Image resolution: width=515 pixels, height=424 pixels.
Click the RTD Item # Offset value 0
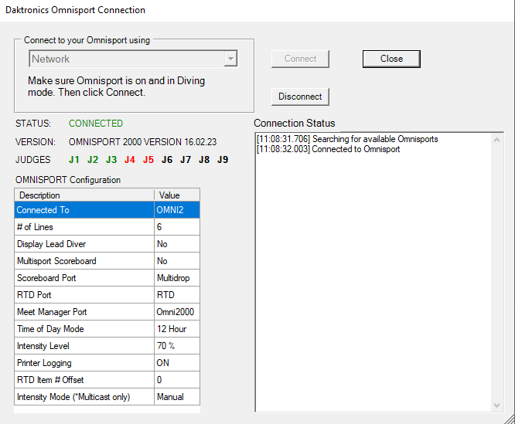pyautogui.click(x=177, y=380)
